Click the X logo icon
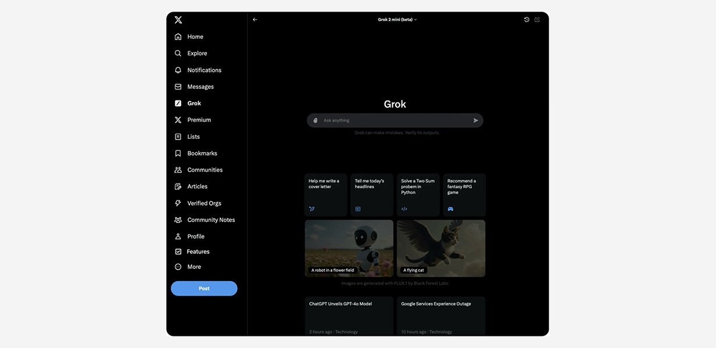 178,20
